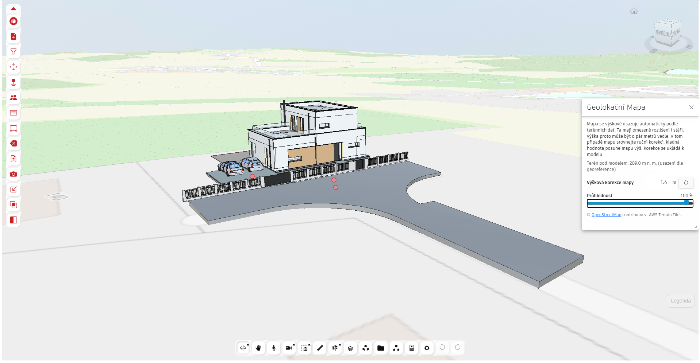Open the users group panel
This screenshot has height=363, width=700.
click(14, 98)
